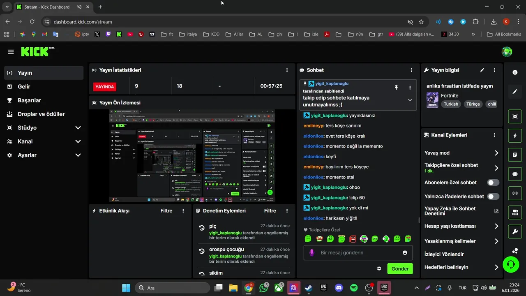Click the chat bubble icon in right sidebar

(515, 174)
